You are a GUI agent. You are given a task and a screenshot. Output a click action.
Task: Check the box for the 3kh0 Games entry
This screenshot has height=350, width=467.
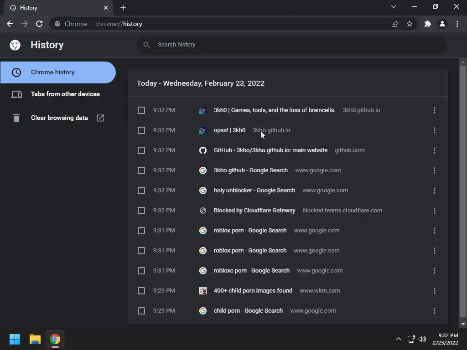(141, 110)
